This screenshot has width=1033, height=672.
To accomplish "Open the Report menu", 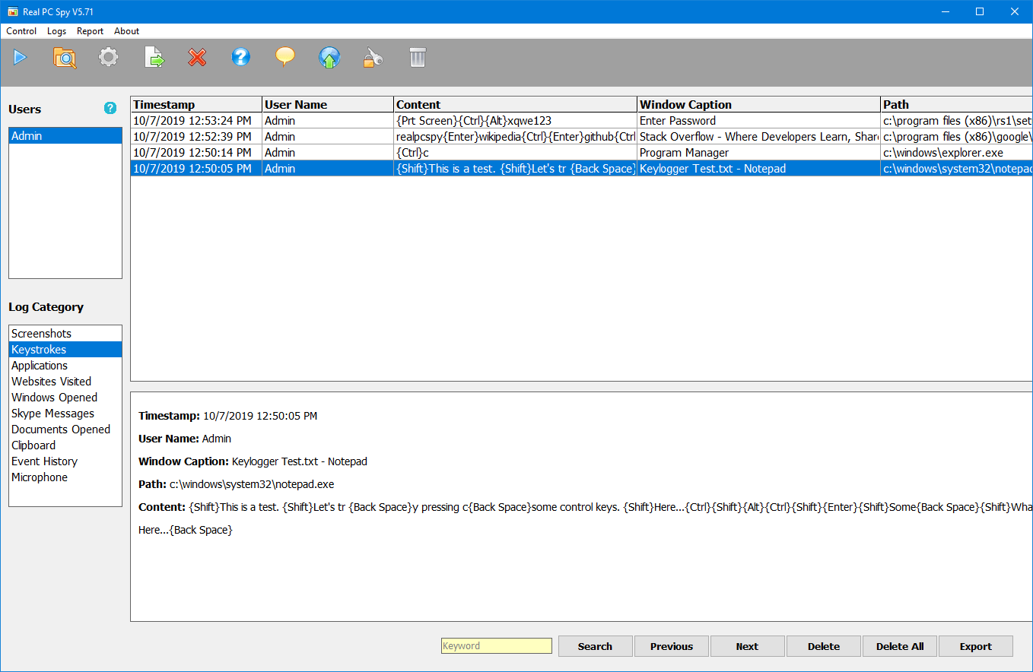I will 90,31.
